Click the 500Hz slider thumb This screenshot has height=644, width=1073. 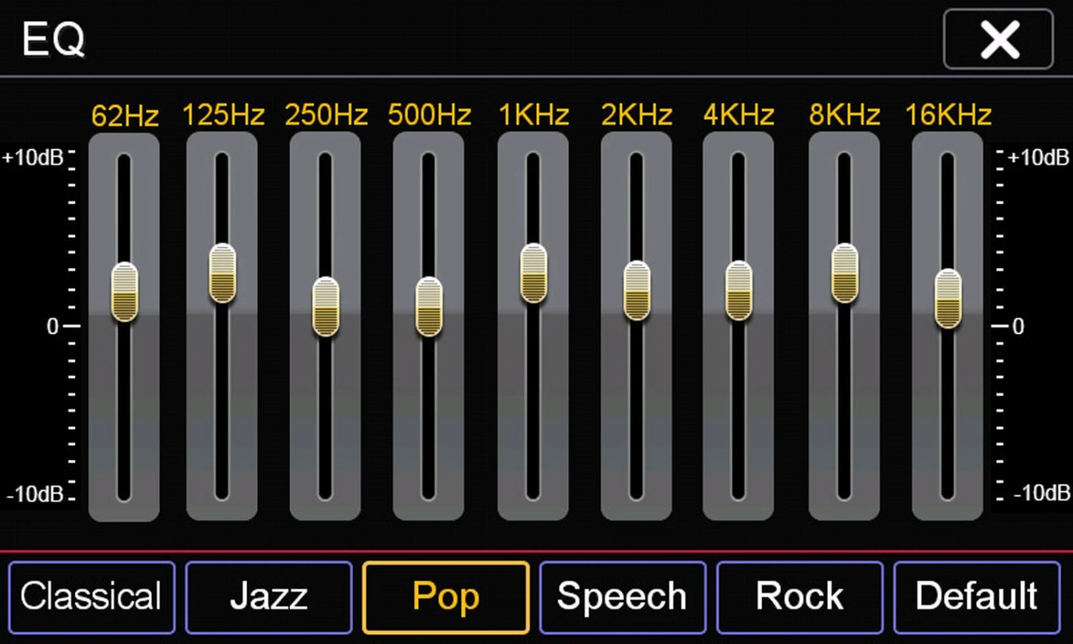point(429,306)
